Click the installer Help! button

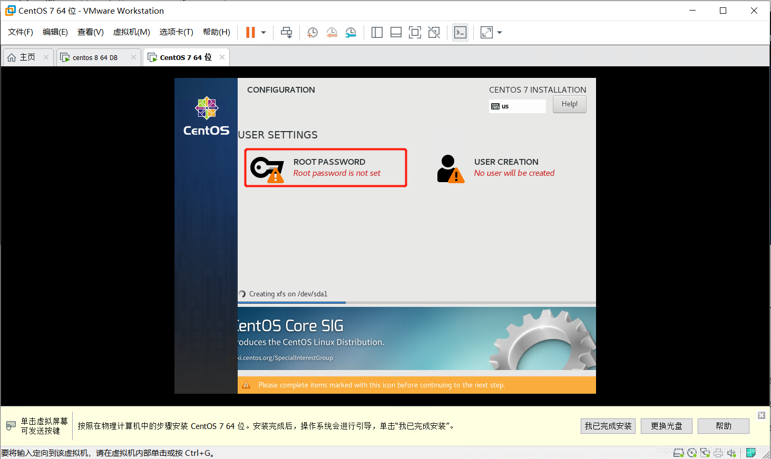(570, 104)
